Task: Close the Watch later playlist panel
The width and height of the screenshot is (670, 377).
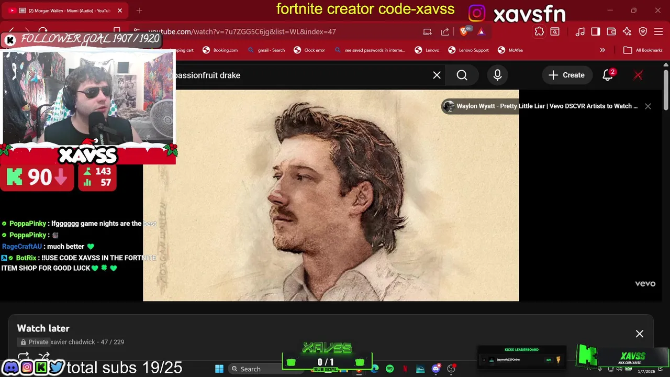Action: pyautogui.click(x=640, y=334)
